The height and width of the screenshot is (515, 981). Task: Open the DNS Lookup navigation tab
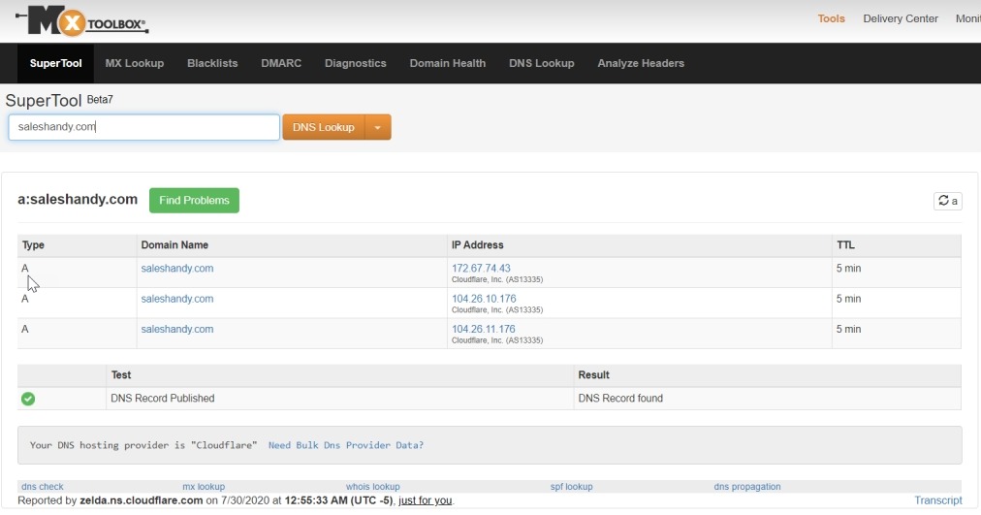point(541,63)
